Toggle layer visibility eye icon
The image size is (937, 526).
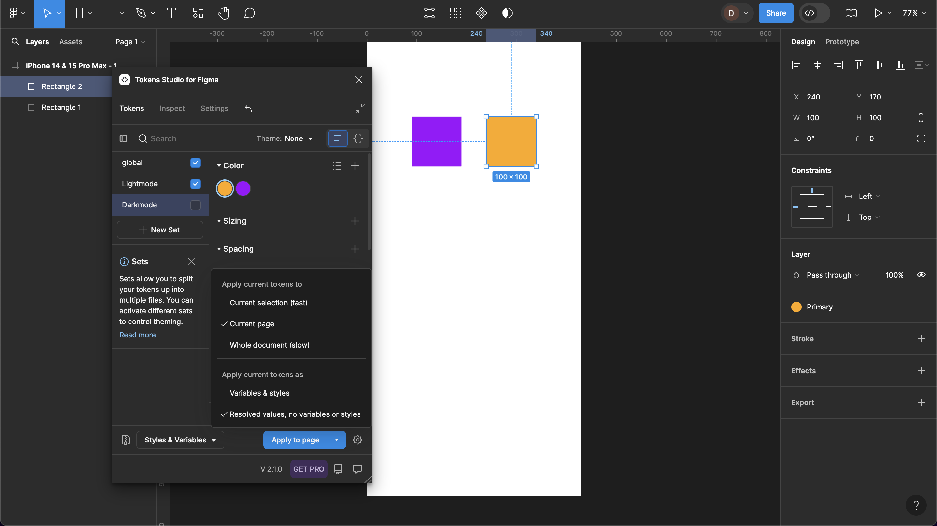point(921,275)
